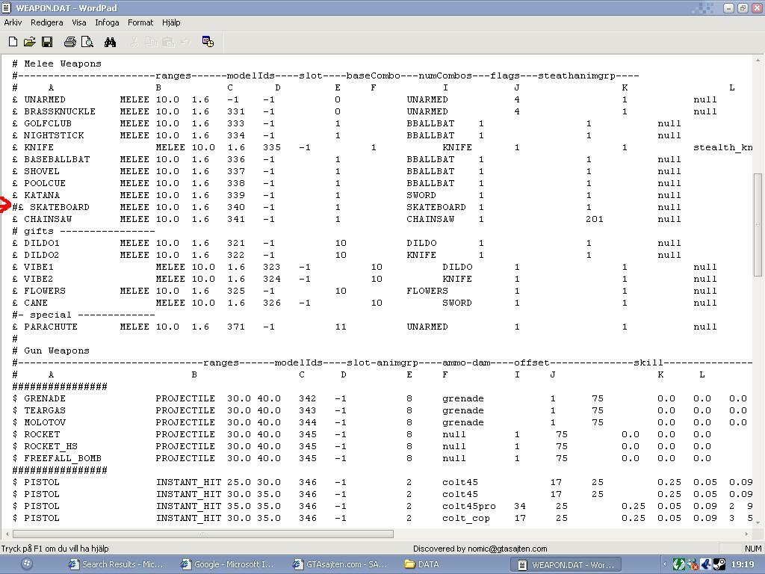Open Print Preview from the toolbar
Screen dimensions: 765x574
click(87, 42)
